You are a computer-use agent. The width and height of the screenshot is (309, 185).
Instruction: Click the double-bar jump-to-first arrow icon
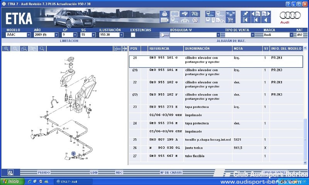246,20
